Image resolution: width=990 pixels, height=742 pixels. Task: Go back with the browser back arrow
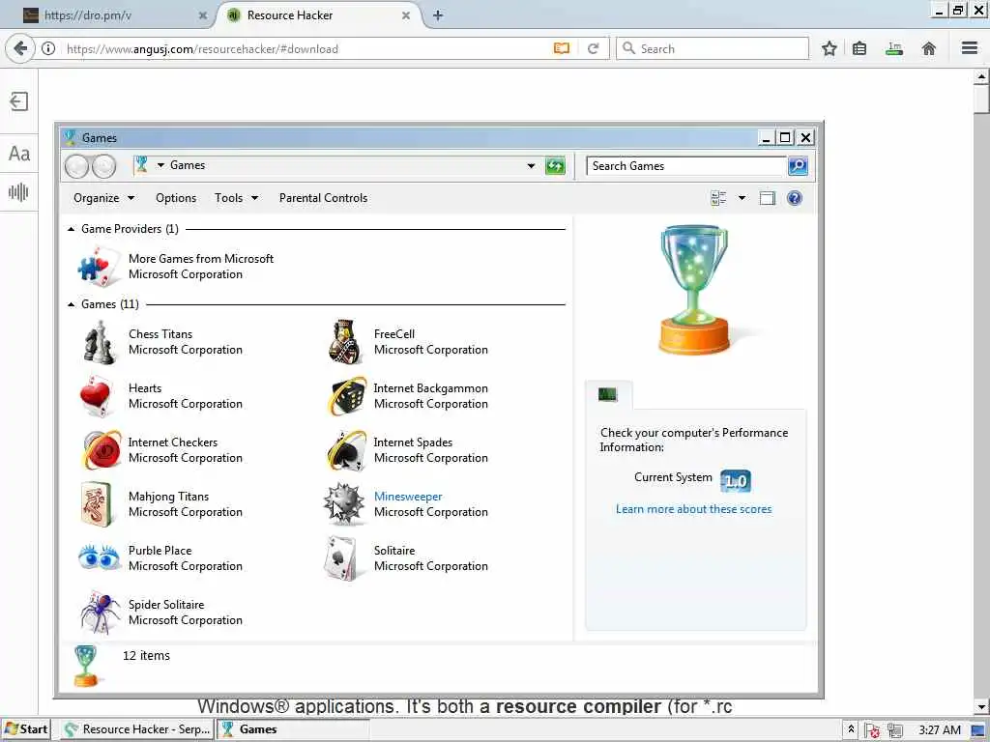[x=20, y=48]
